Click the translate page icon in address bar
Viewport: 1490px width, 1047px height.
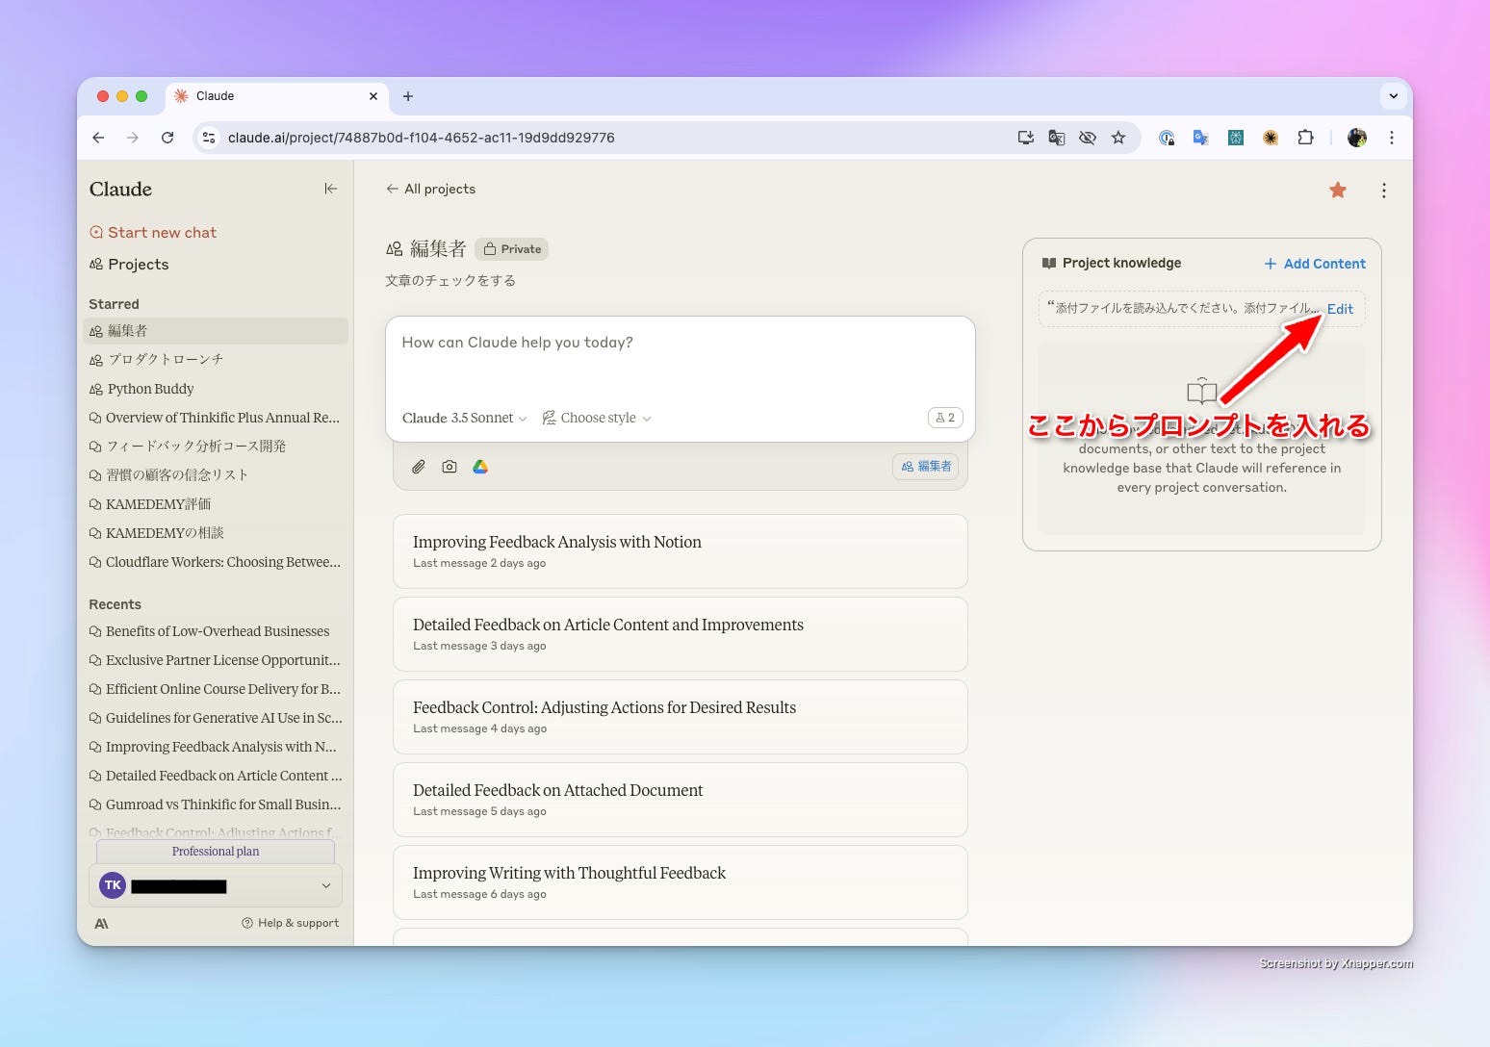tap(1057, 138)
